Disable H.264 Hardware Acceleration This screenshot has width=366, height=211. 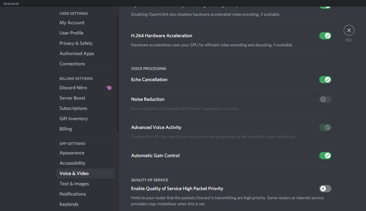(325, 35)
